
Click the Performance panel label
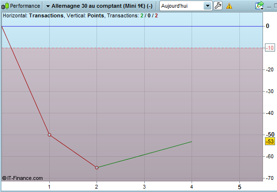(x=25, y=6)
